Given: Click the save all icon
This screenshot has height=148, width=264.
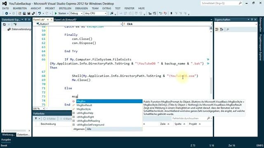Looking at the screenshot, I should (x=33, y=13).
